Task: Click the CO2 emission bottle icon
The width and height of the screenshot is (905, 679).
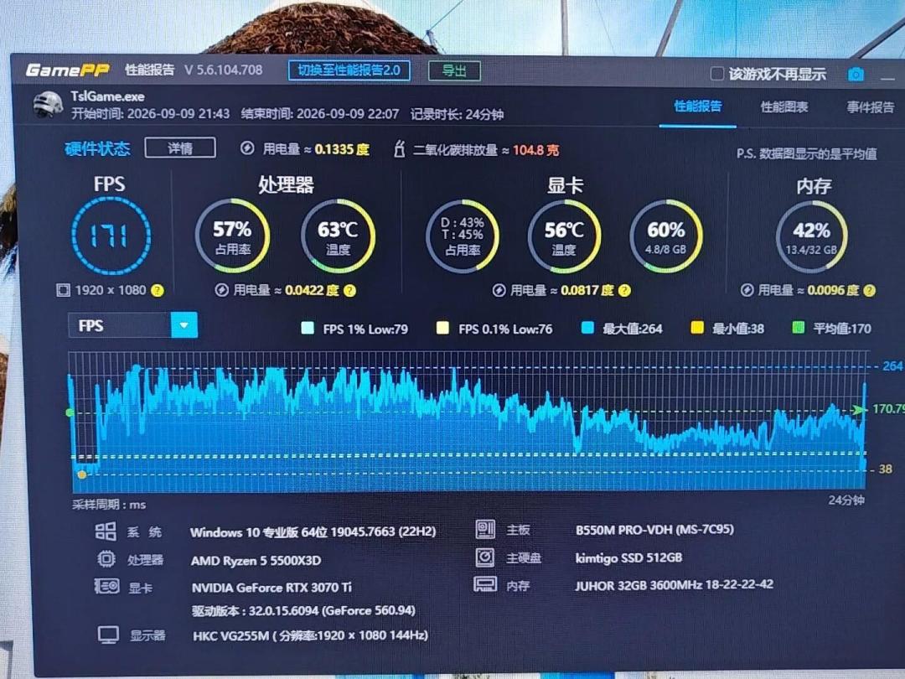Action: pyautogui.click(x=399, y=149)
